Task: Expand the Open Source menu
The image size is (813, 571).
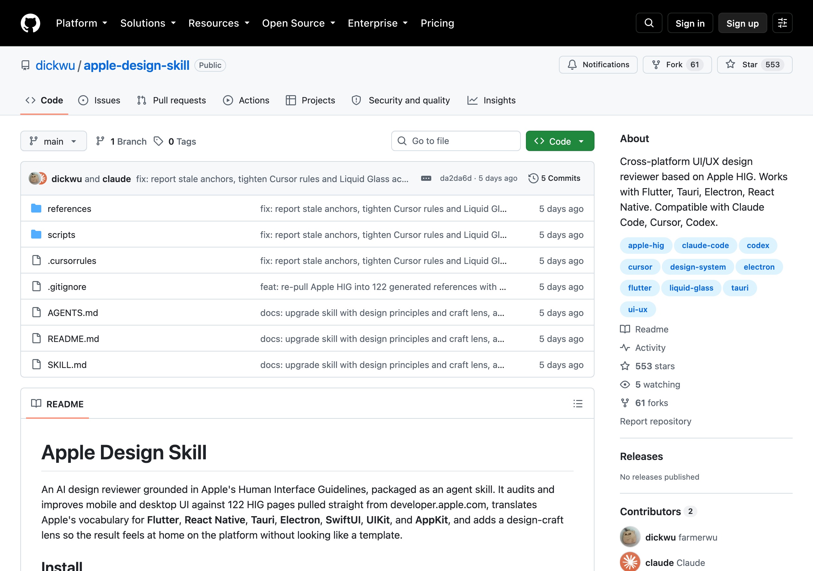Action: tap(299, 23)
